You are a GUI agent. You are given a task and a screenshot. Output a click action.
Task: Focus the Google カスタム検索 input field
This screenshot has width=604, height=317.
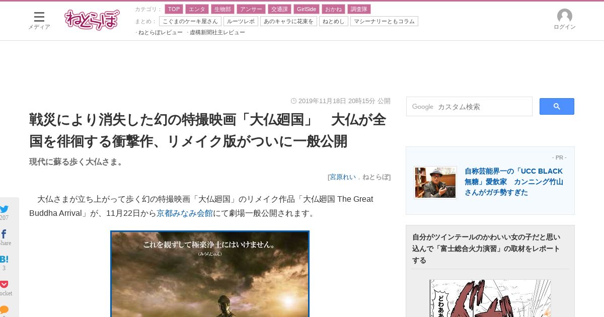tap(469, 107)
